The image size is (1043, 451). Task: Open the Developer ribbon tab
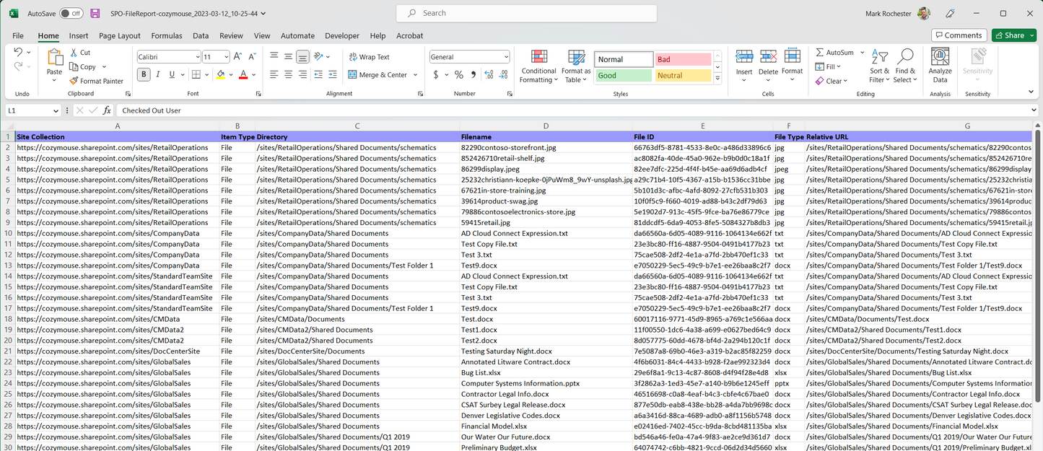click(342, 35)
